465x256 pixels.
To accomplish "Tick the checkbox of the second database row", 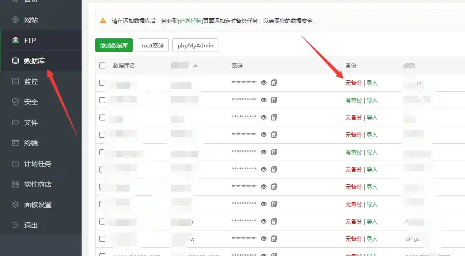I will [102, 100].
